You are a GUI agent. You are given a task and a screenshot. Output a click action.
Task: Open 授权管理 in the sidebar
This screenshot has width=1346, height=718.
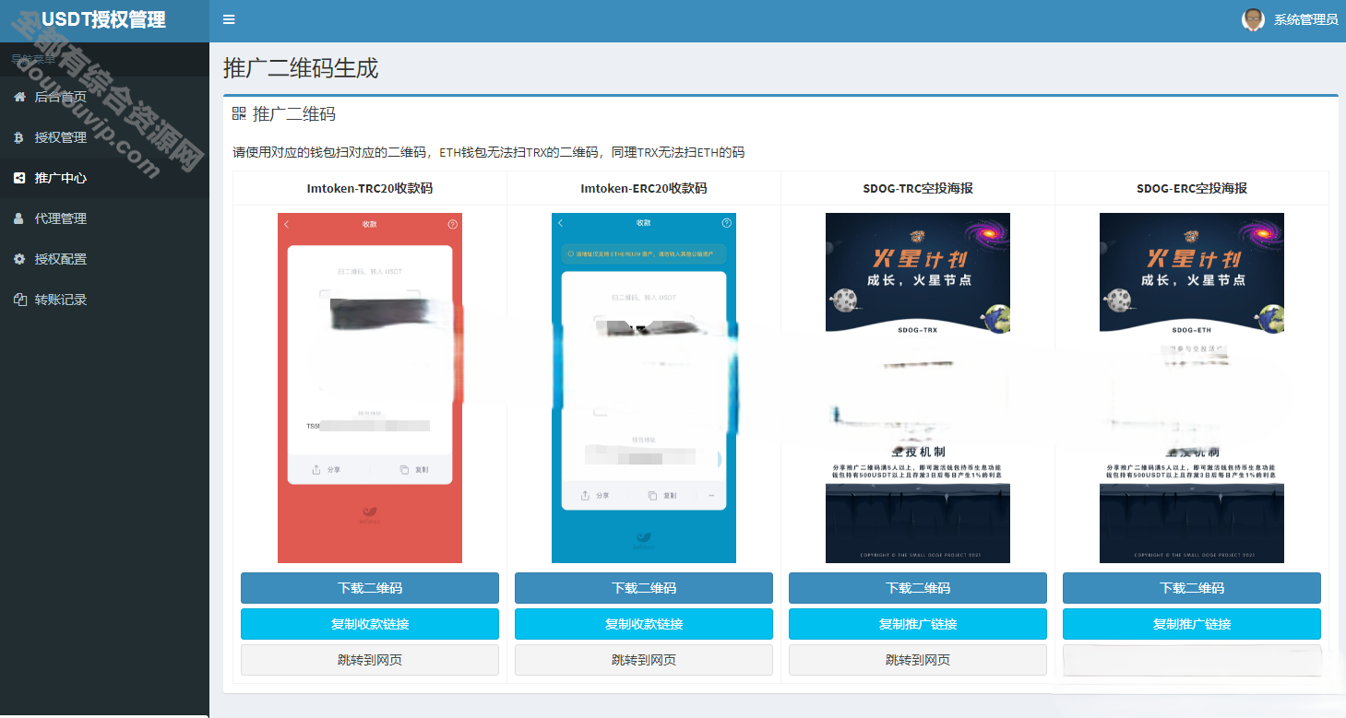pos(104,137)
